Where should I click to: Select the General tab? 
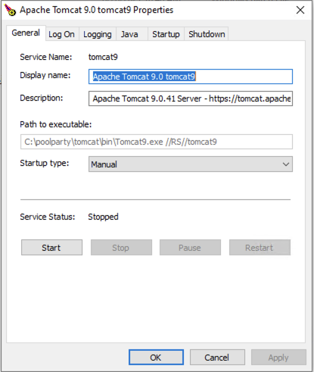click(26, 33)
